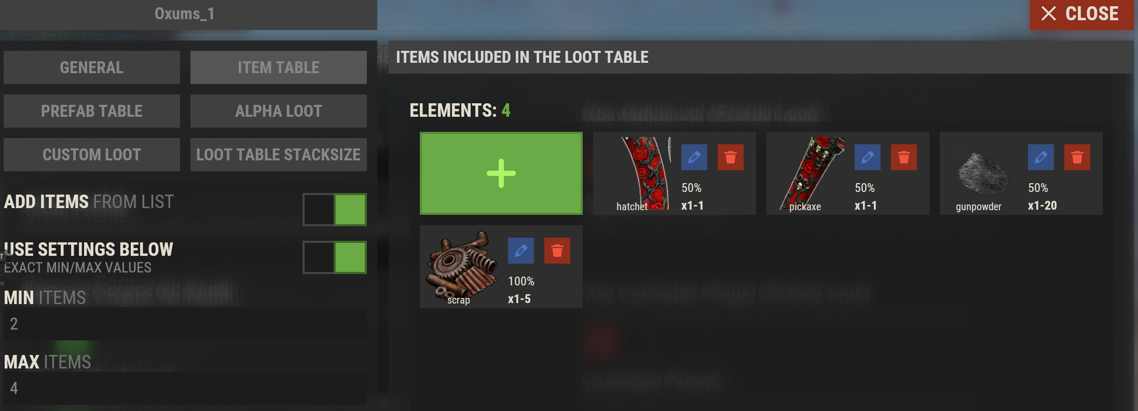This screenshot has width=1138, height=411.
Task: Open the Prefab Table section
Action: pyautogui.click(x=92, y=111)
